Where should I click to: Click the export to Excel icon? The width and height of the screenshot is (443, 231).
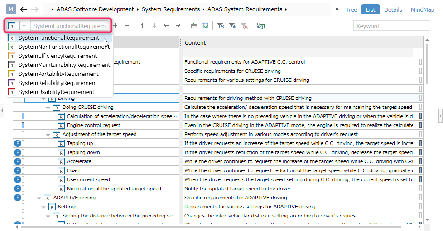(x=261, y=26)
